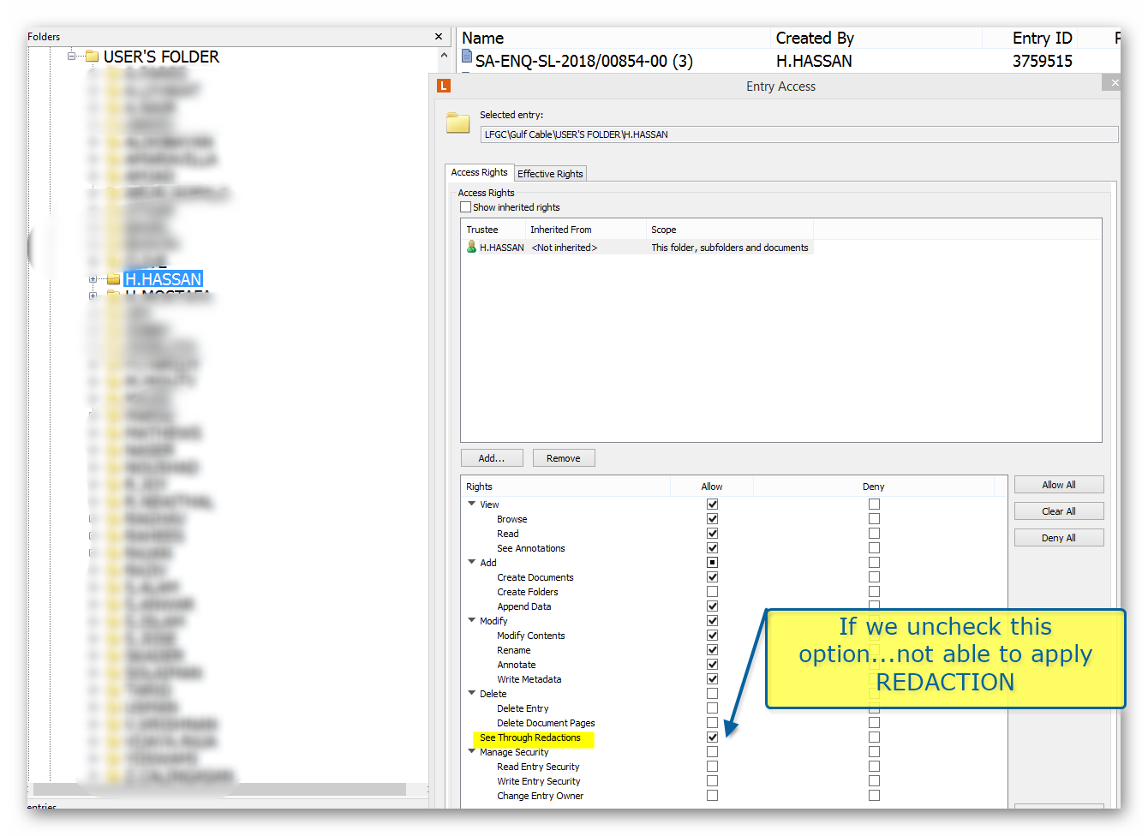This screenshot has height=836, width=1148.
Task: Collapse the View rights group
Action: pyautogui.click(x=472, y=505)
